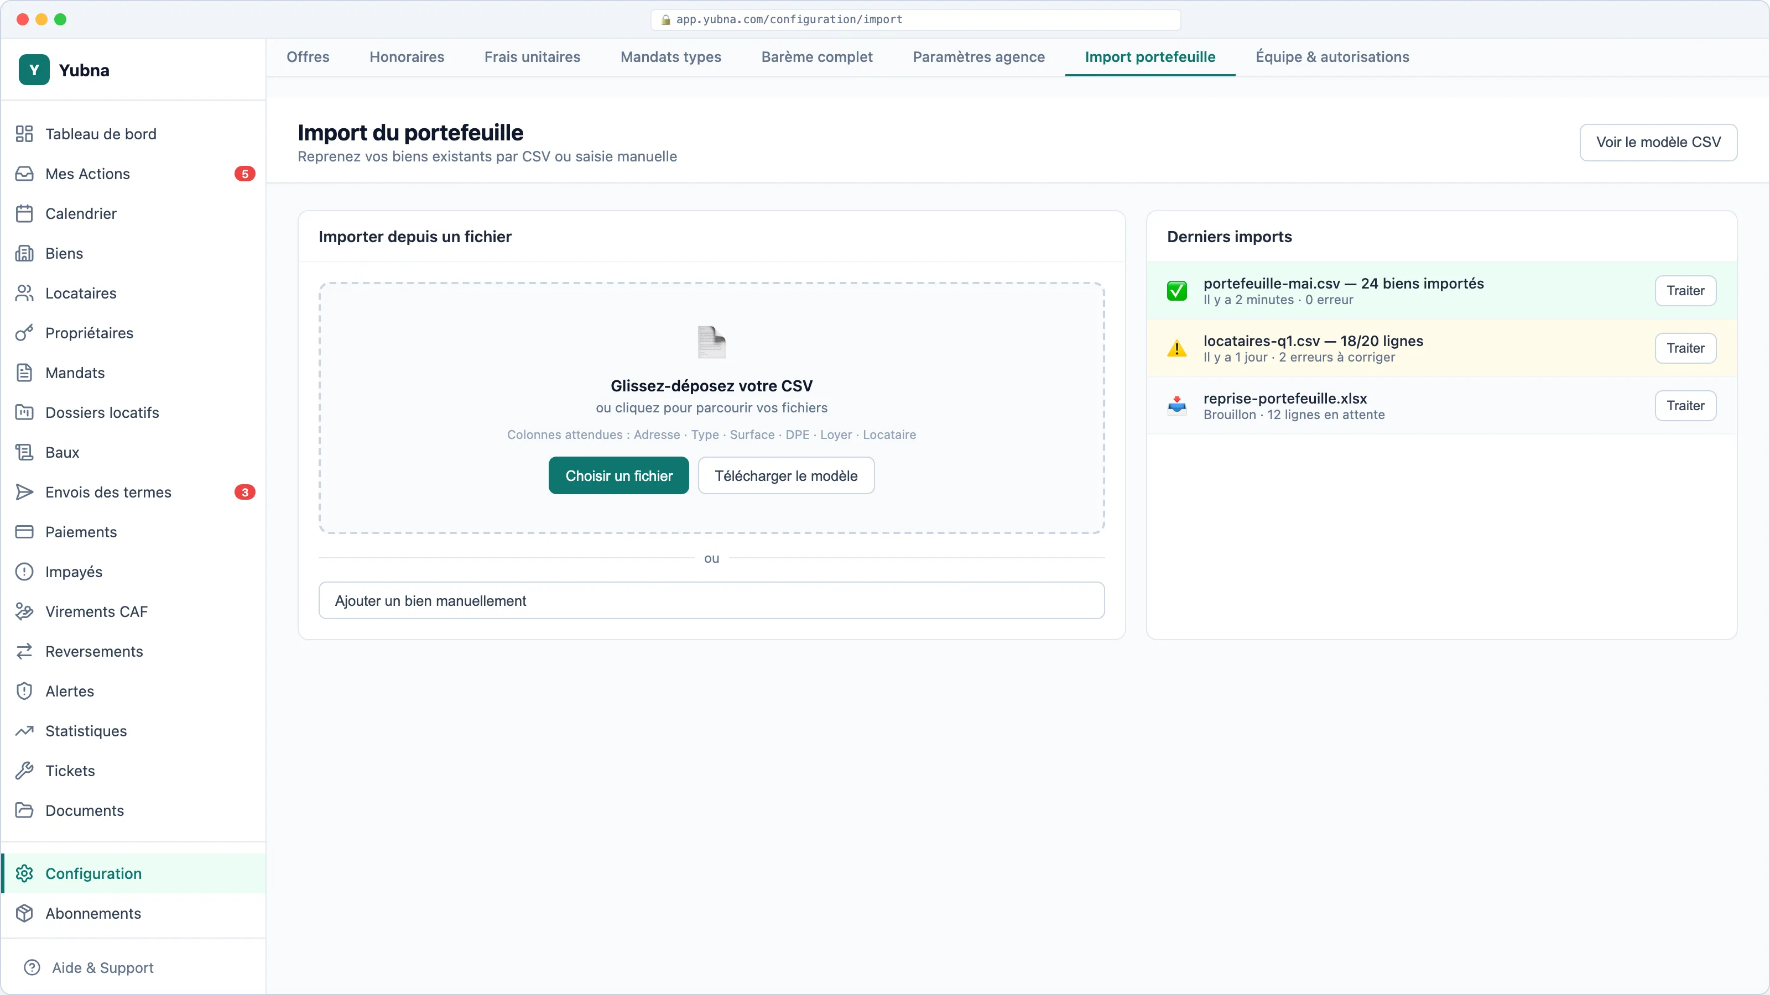This screenshot has width=1770, height=995.
Task: Click the Documents folder icon
Action: [24, 811]
